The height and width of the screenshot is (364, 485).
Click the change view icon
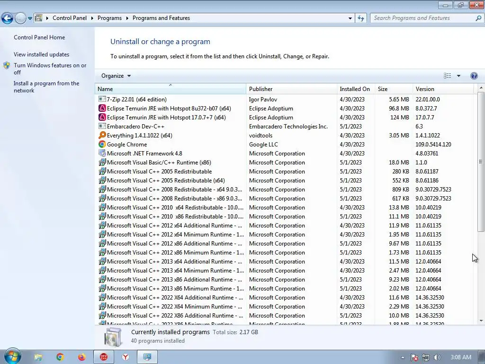(447, 76)
